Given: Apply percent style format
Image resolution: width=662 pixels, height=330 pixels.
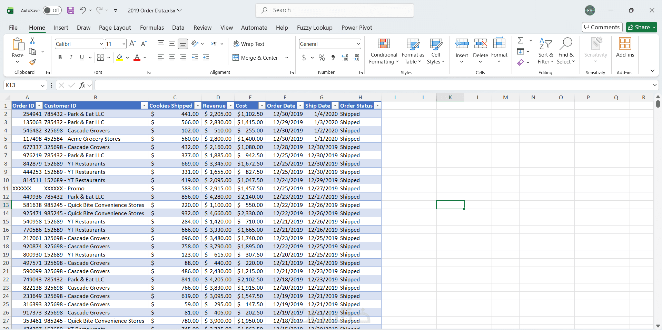Looking at the screenshot, I should (322, 58).
